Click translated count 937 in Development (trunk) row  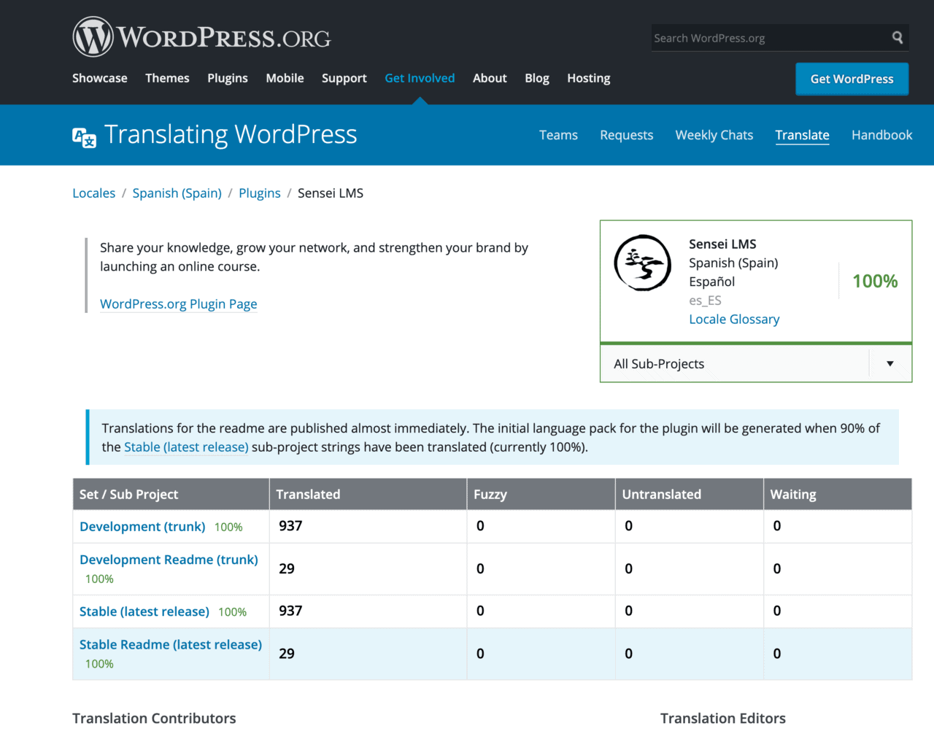(290, 526)
